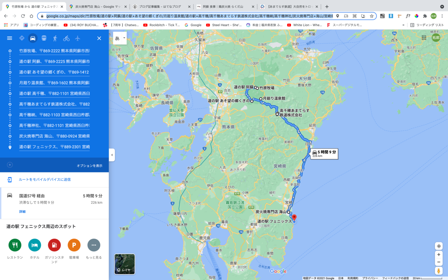Screen dimensions: 448x280
Task: Click the color wheel extension icon
Action: [416, 16]
